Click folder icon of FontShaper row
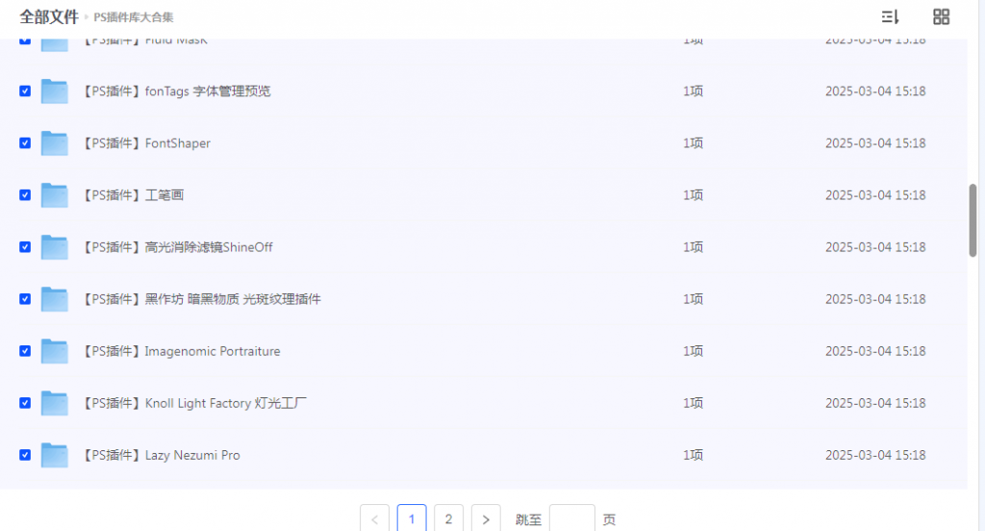This screenshot has width=985, height=531. click(x=55, y=143)
